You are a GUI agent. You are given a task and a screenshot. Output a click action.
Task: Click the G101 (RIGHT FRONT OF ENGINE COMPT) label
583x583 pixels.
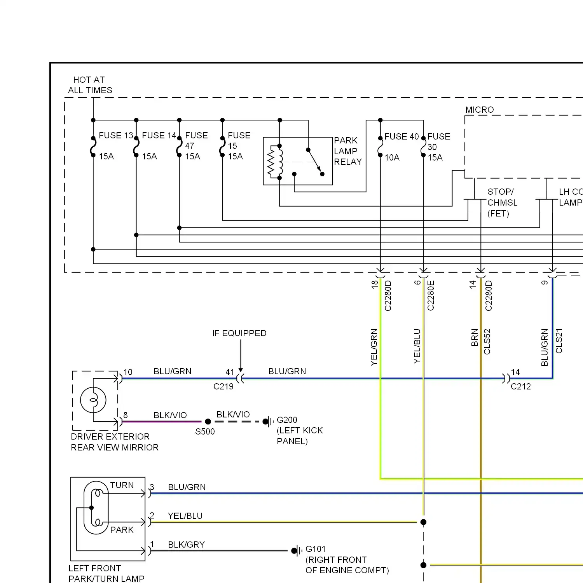347,560
